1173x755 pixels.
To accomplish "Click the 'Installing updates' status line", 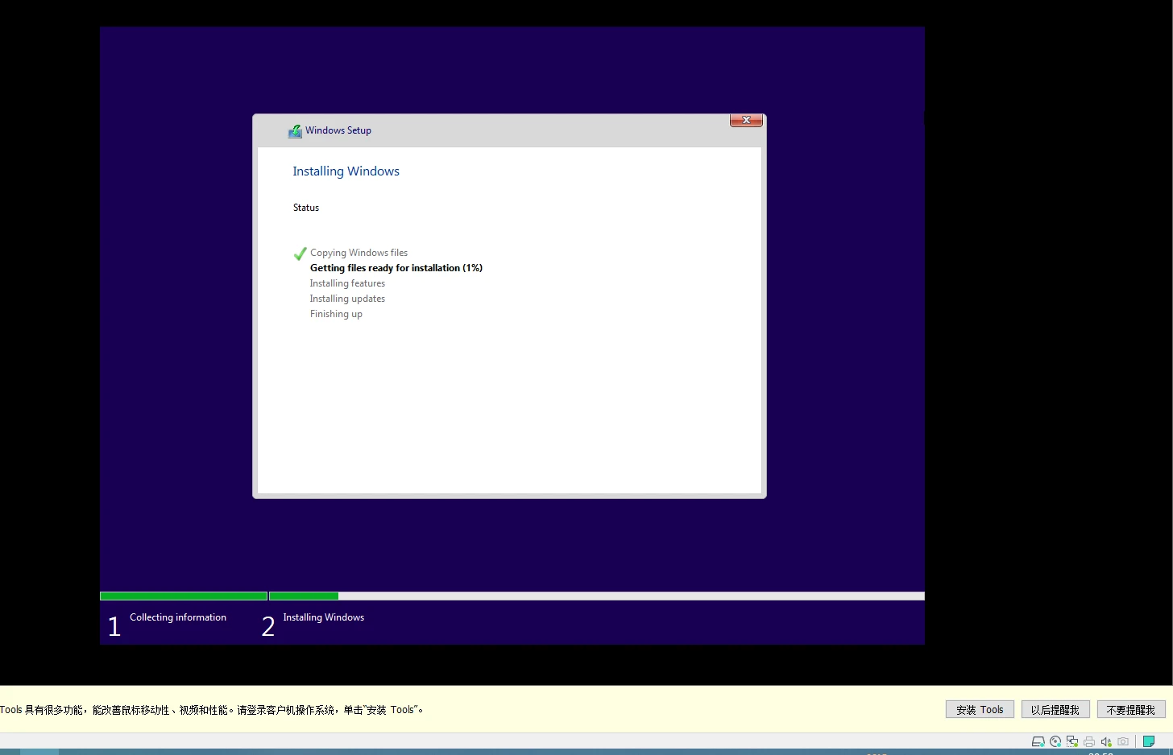I will point(347,299).
